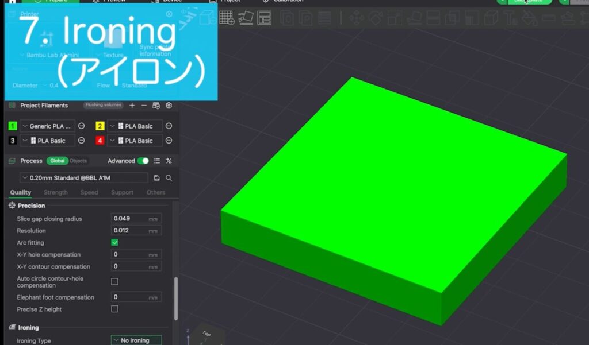
Task: Open the Ironing Type dropdown
Action: 136,340
